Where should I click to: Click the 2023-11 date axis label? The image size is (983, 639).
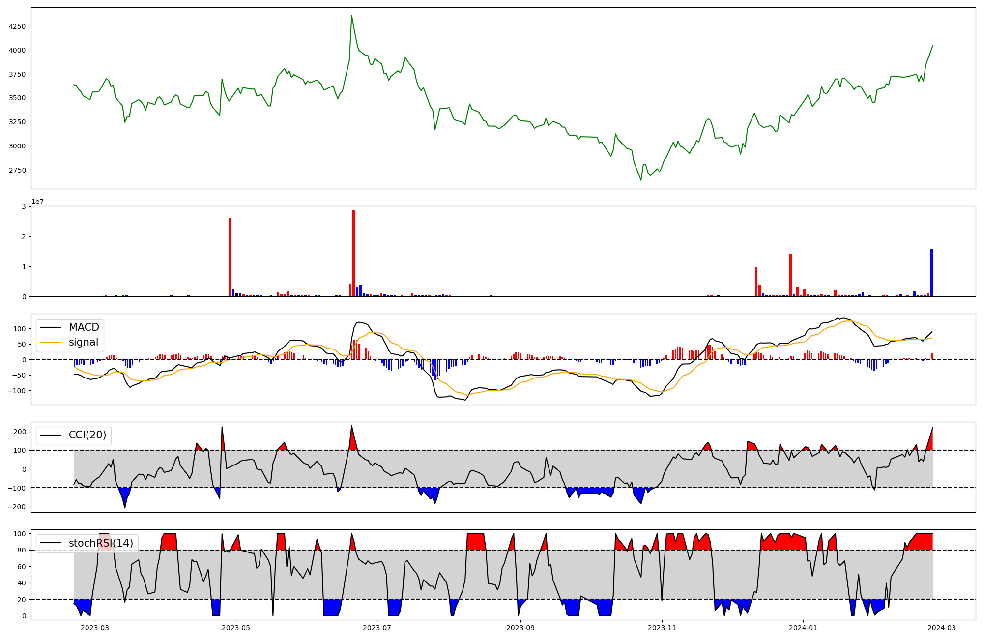(x=662, y=628)
